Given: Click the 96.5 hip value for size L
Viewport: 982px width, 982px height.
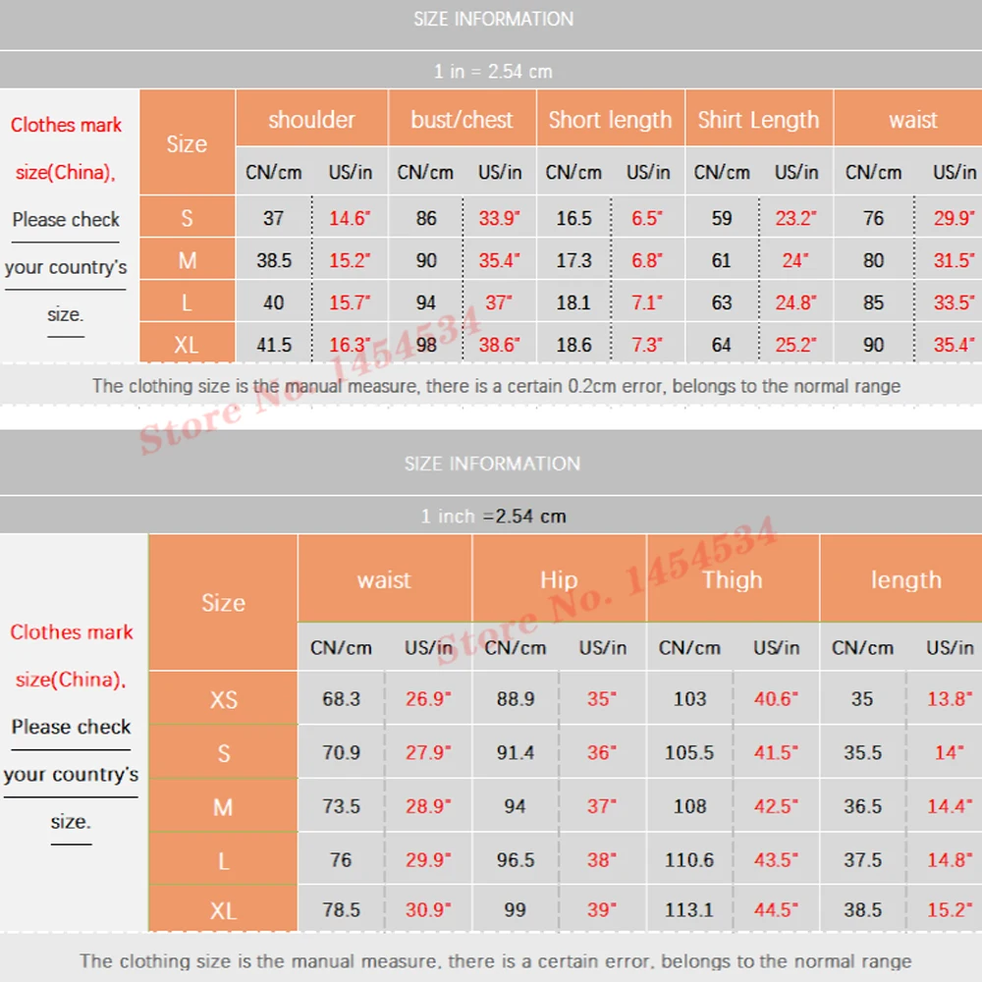Looking at the screenshot, I should click(516, 859).
